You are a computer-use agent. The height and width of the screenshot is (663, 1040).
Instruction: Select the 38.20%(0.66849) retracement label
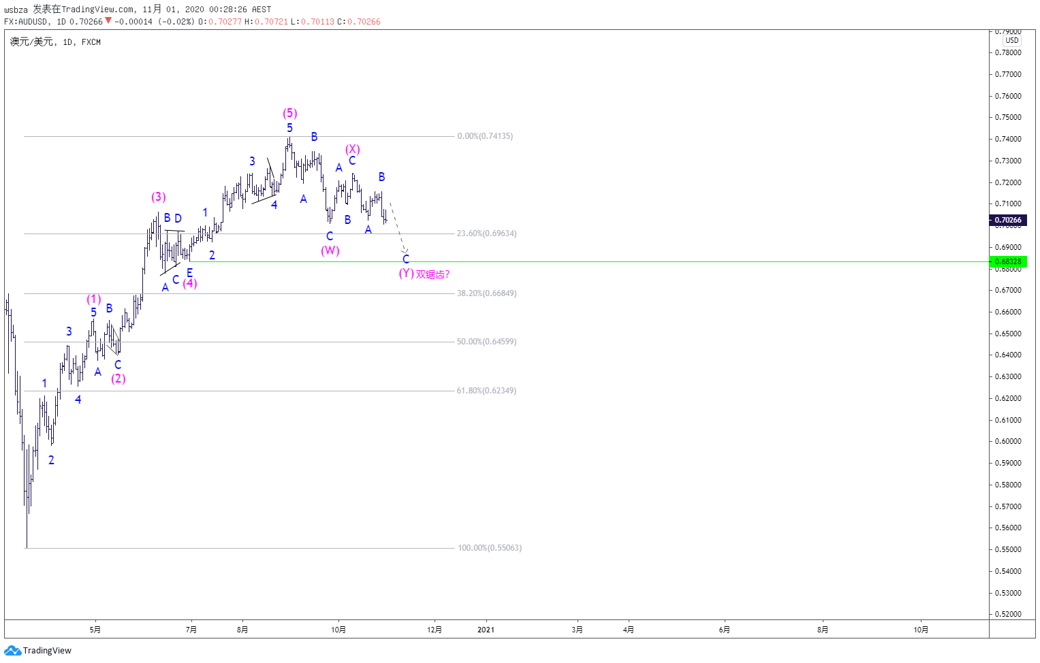[486, 293]
